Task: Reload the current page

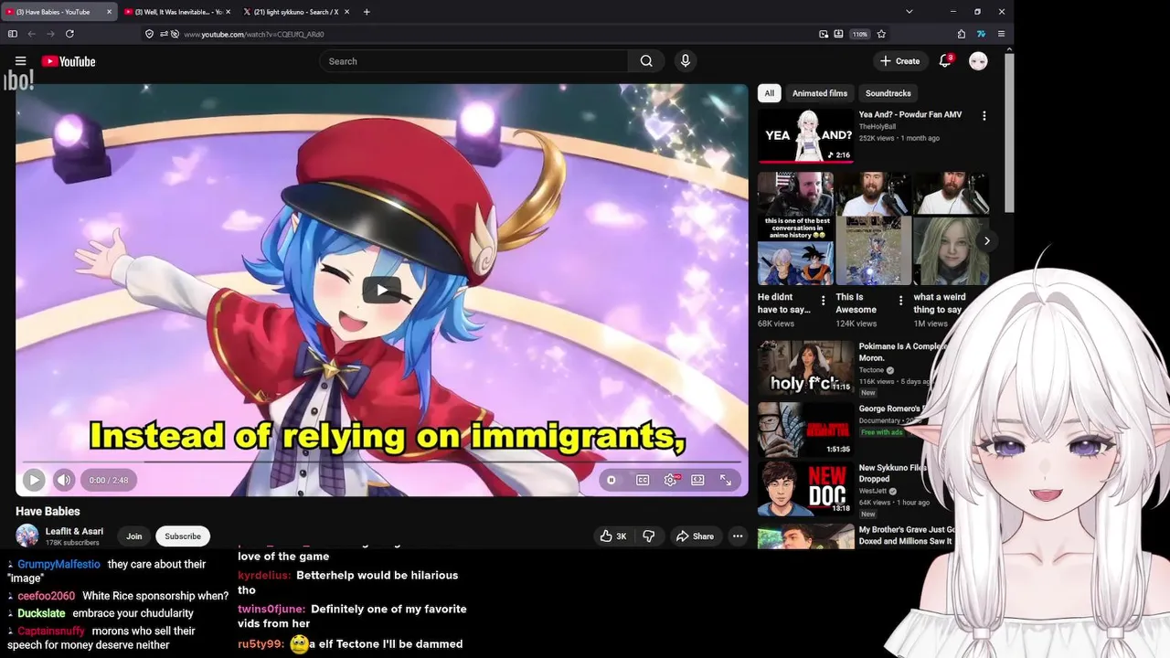Action: [69, 34]
